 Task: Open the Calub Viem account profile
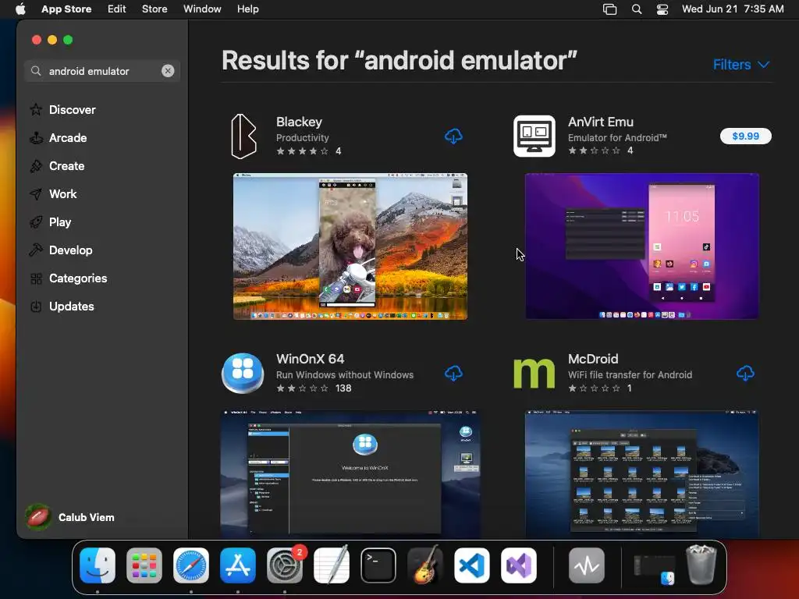(x=70, y=517)
